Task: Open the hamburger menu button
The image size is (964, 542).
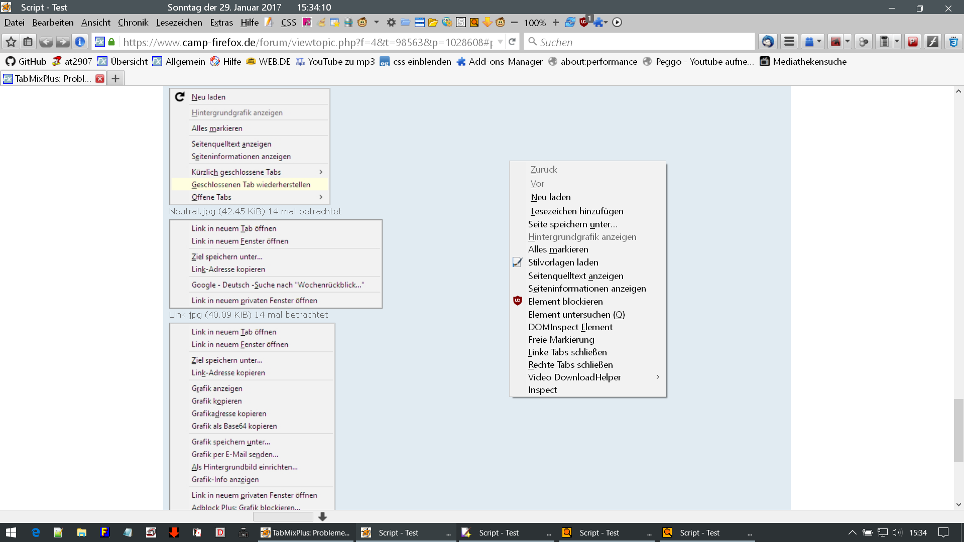Action: pos(789,42)
